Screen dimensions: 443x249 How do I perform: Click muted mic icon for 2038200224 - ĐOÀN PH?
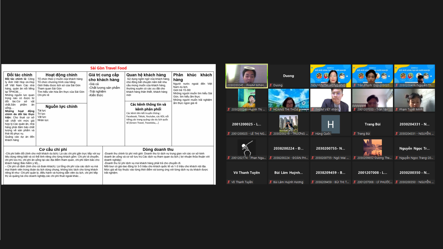[x=271, y=158]
